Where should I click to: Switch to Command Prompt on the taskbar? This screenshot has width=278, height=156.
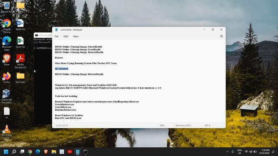[86, 152]
